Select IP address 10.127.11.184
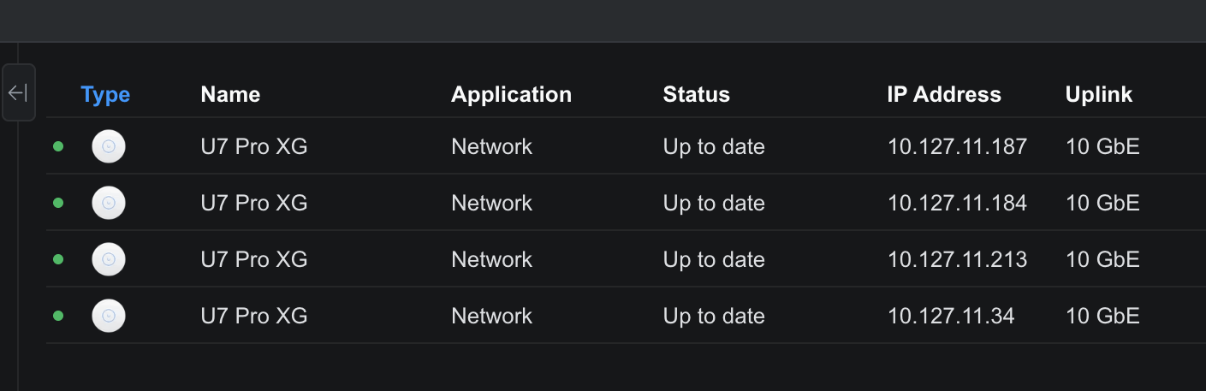1206x391 pixels. click(957, 203)
